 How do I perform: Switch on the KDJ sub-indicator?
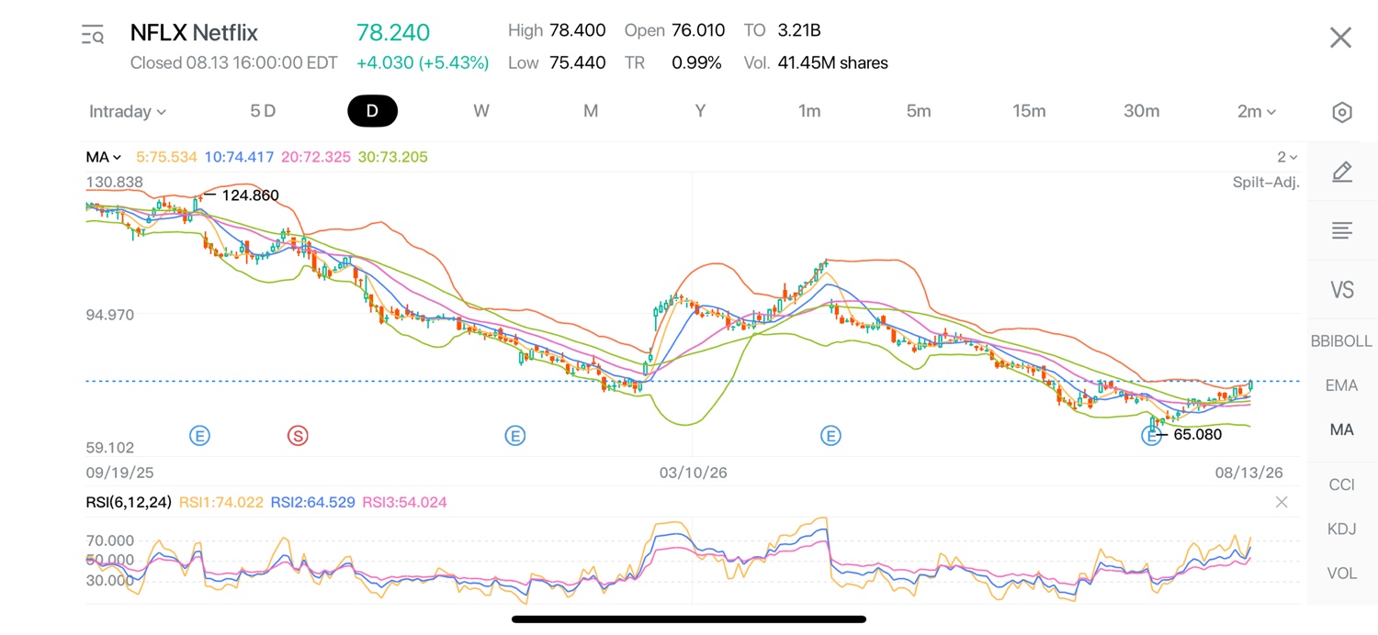coord(1341,529)
